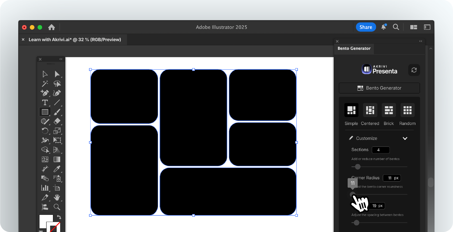Viewport: 453px width, 232px height.
Task: Choose the Perspective Grid tool
Action: (x=57, y=150)
